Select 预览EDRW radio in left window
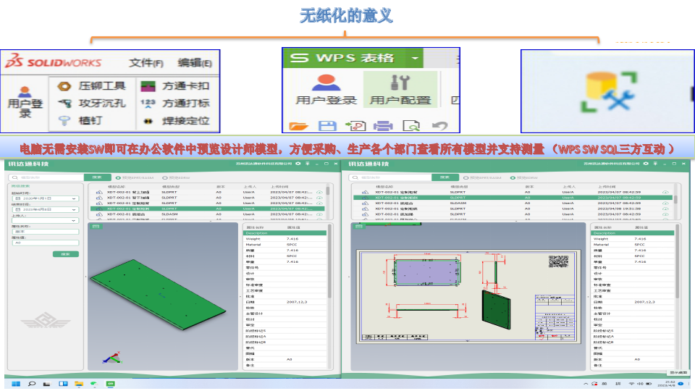This screenshot has height=391, width=695. [x=165, y=177]
